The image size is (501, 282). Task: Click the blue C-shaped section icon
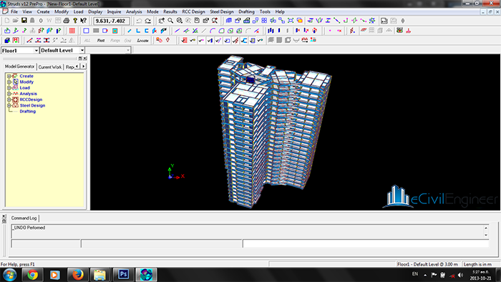[146, 31]
